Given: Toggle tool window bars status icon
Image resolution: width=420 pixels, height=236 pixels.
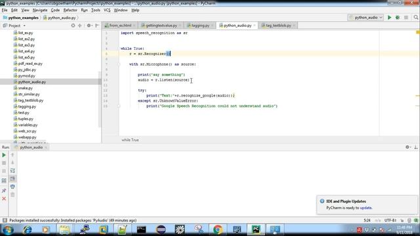Looking at the screenshot, I should point(5,220).
